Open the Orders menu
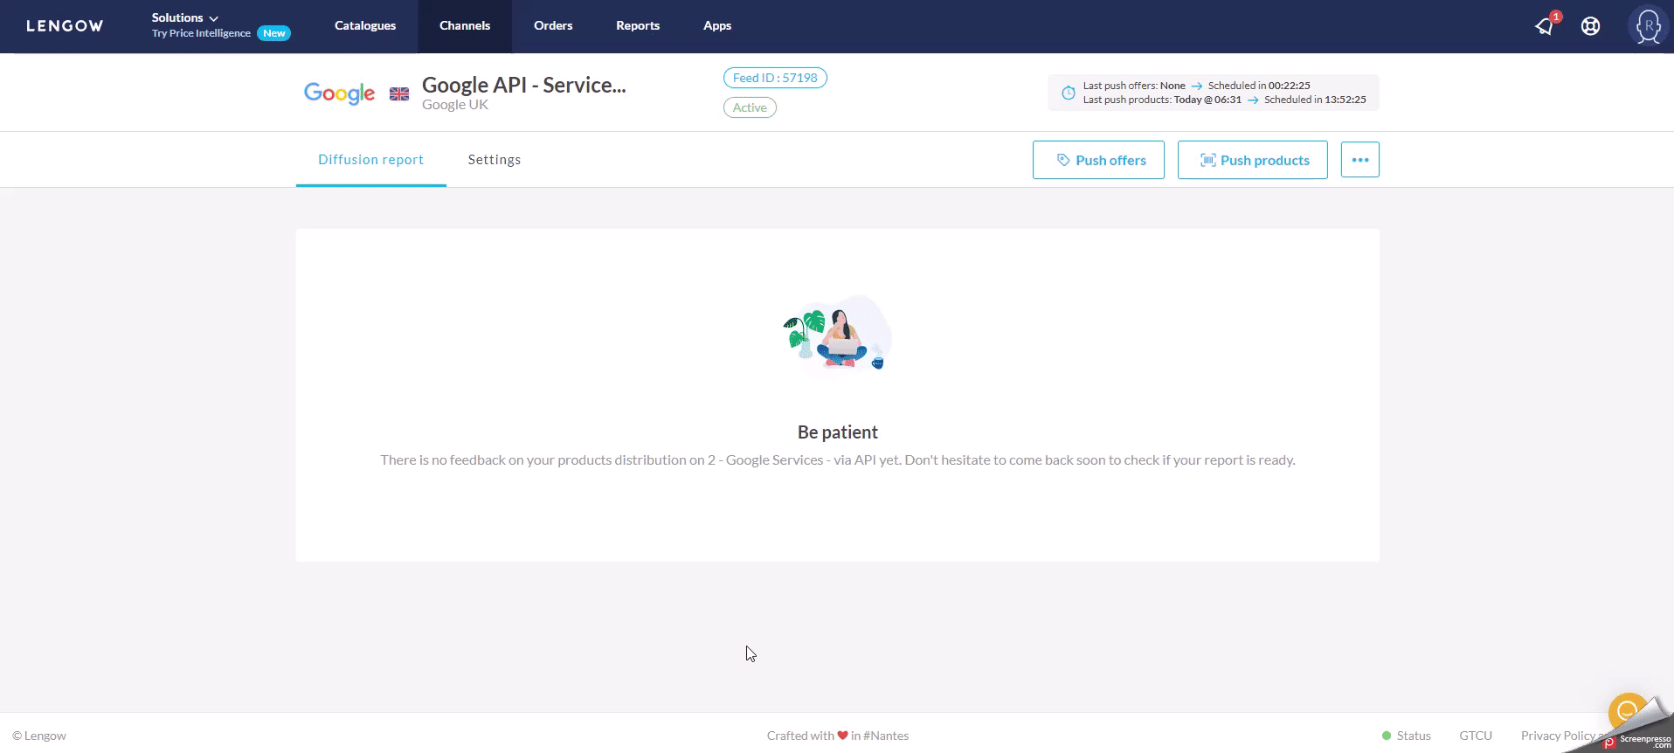Viewport: 1674px width, 753px height. click(x=553, y=25)
